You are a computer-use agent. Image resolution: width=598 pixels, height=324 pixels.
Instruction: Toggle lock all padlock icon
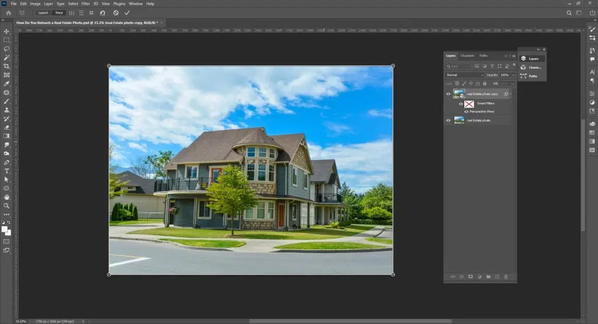click(x=485, y=83)
